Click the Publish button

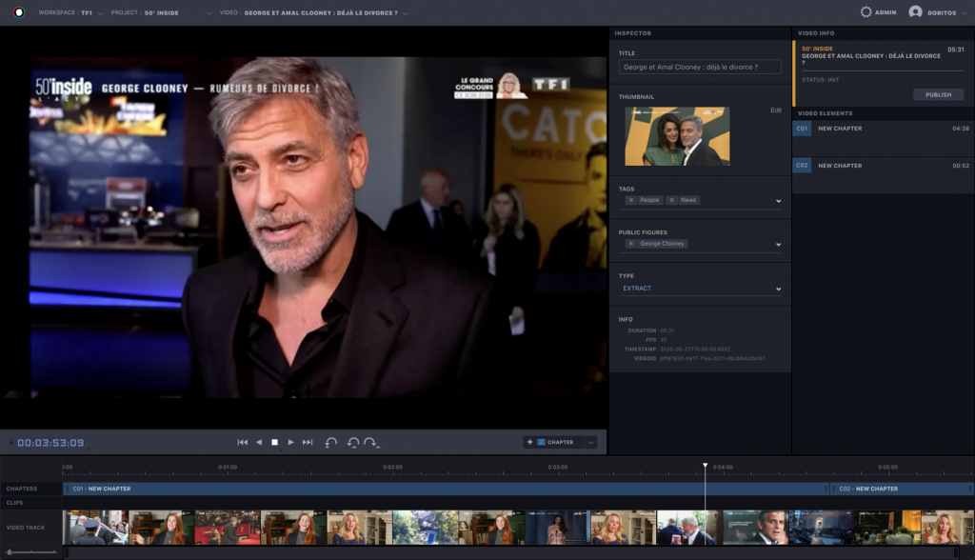938,94
